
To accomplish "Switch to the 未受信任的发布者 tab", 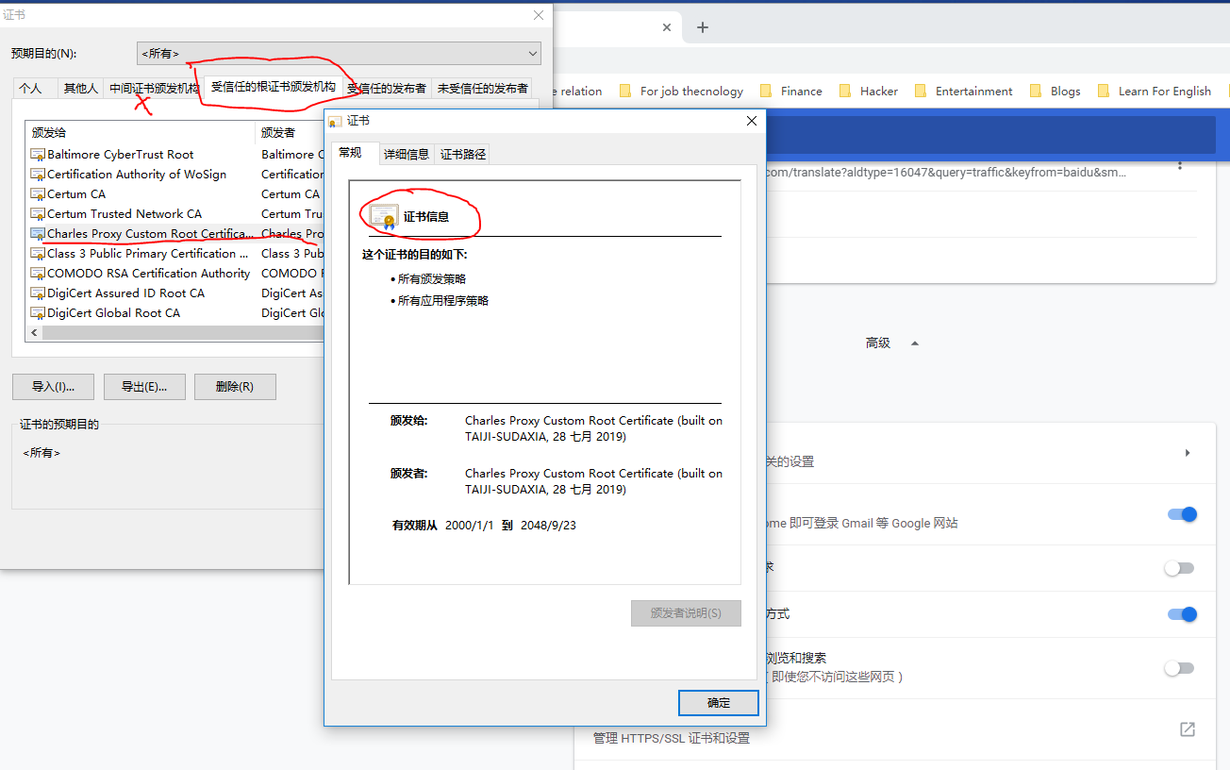I will coord(482,88).
